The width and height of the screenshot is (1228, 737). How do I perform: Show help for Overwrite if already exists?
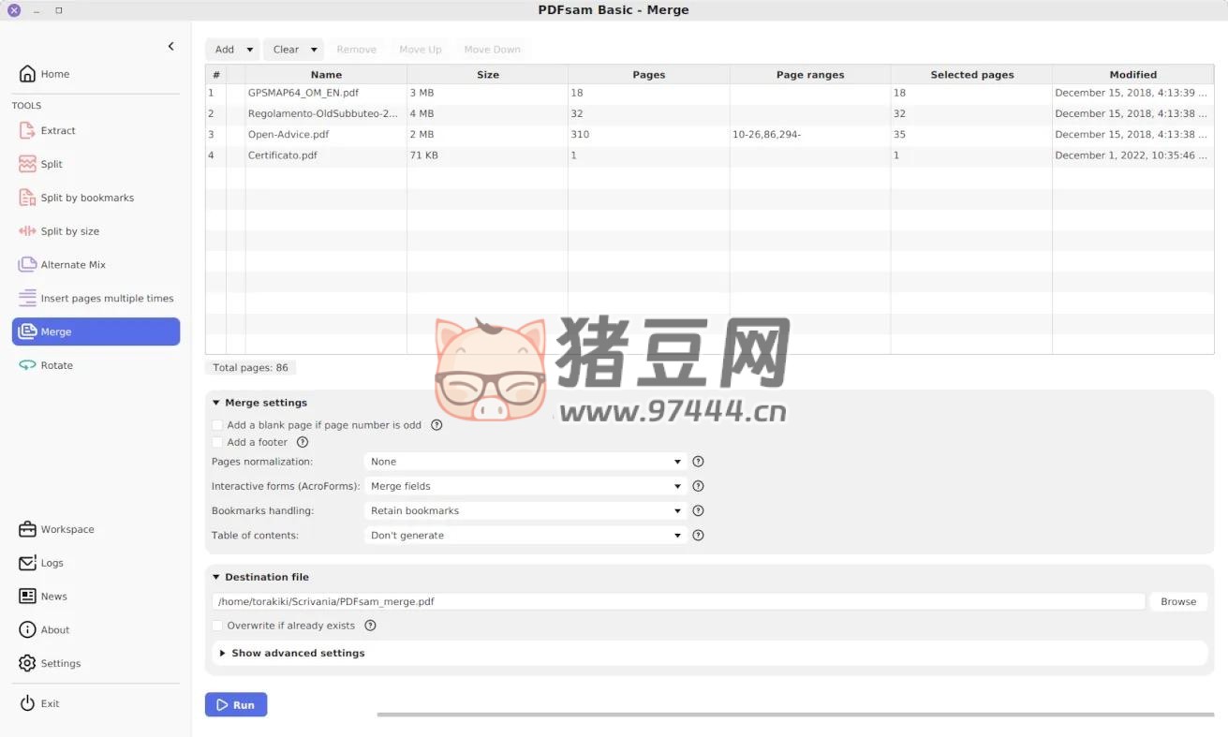(x=370, y=626)
